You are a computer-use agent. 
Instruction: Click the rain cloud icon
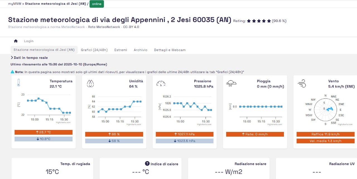coord(231,83)
